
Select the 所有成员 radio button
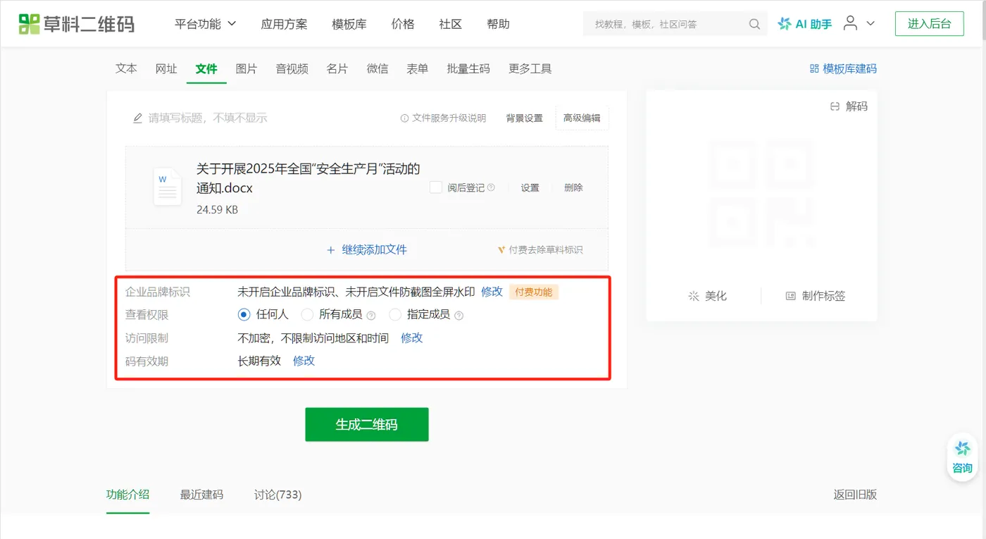307,314
